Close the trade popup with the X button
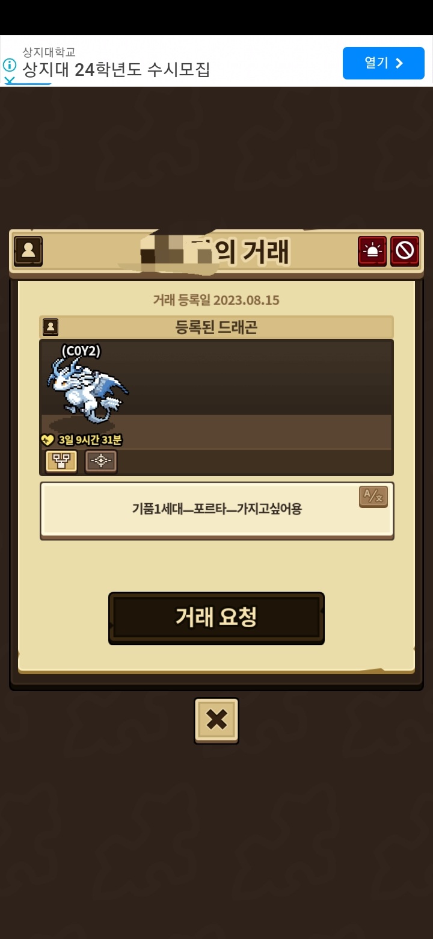Image resolution: width=433 pixels, height=939 pixels. click(x=216, y=721)
